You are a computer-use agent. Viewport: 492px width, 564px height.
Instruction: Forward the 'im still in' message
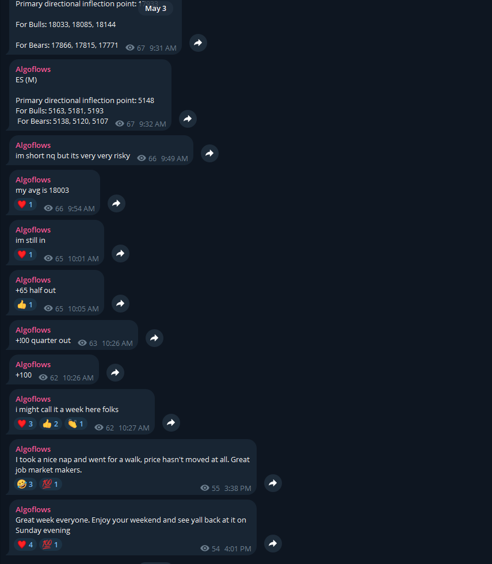[120, 254]
